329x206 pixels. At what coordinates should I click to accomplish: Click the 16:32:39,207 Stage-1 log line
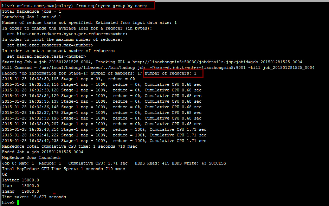tap(102, 124)
